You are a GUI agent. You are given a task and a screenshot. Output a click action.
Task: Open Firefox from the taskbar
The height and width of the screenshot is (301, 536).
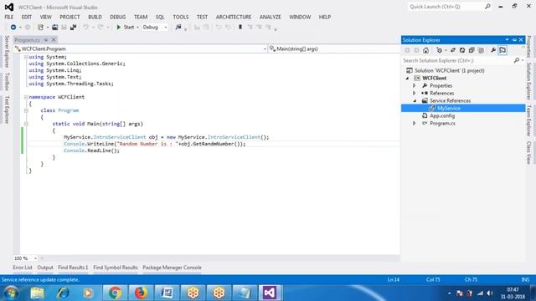coord(141,293)
